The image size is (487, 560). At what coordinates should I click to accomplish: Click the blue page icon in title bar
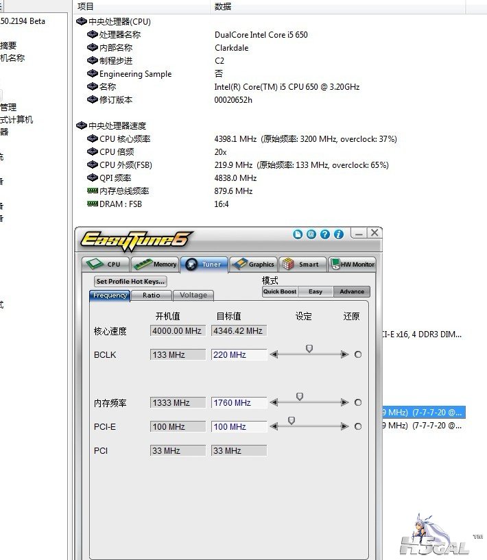[298, 234]
